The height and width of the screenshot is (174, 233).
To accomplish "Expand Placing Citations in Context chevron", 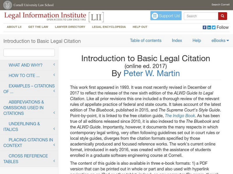I will pos(54,145).
